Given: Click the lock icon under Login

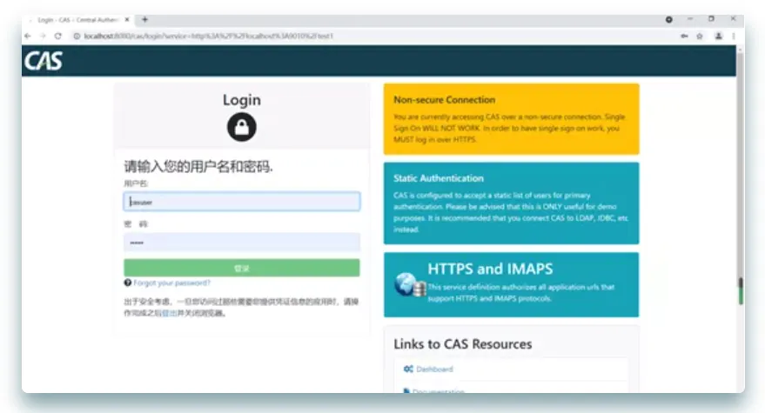Looking at the screenshot, I should [241, 127].
